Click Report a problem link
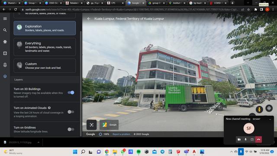This screenshot has width=277, height=156. pyautogui.click(x=121, y=134)
